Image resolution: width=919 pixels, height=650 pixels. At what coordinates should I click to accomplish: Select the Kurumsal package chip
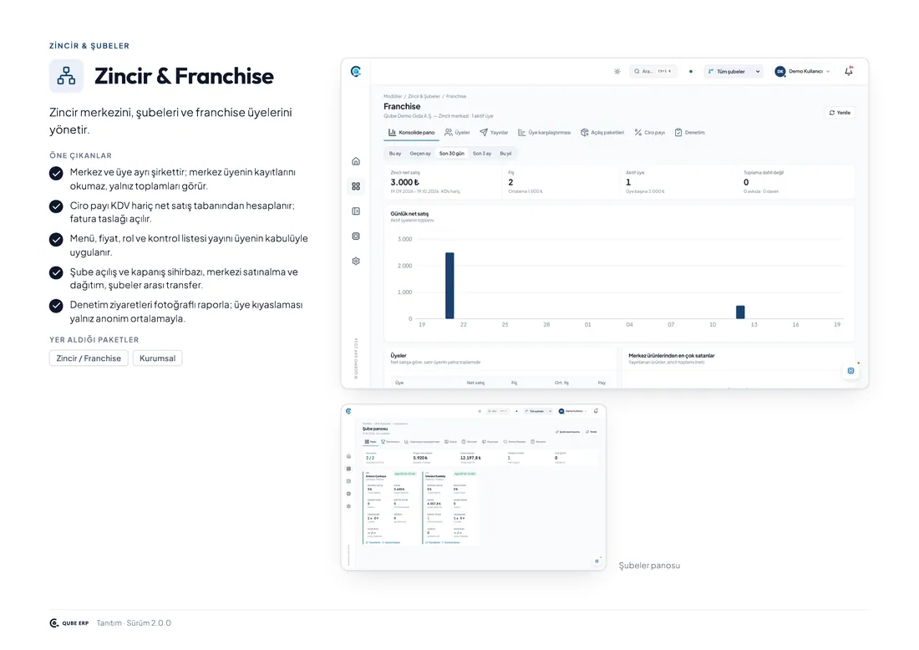pyautogui.click(x=158, y=358)
